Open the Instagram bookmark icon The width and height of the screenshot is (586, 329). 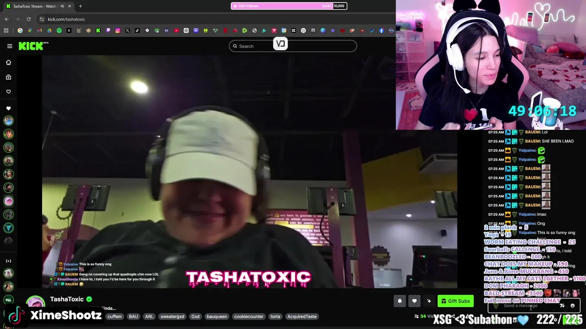pos(118,31)
